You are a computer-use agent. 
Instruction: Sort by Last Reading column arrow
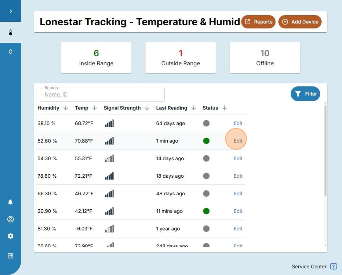coord(194,108)
